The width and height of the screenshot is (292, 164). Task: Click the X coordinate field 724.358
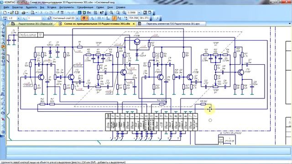133,18
